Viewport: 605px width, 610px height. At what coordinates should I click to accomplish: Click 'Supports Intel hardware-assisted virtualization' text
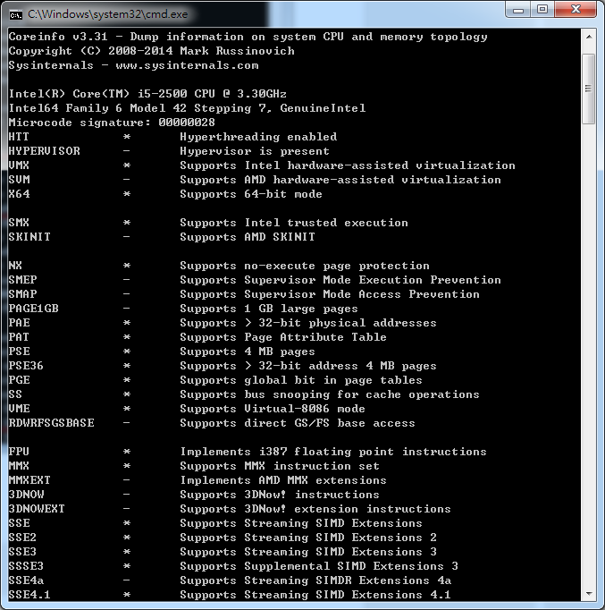[x=348, y=165]
